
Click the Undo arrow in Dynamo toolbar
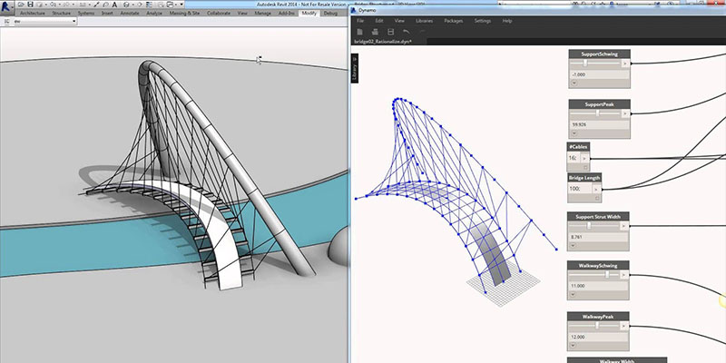click(x=406, y=32)
